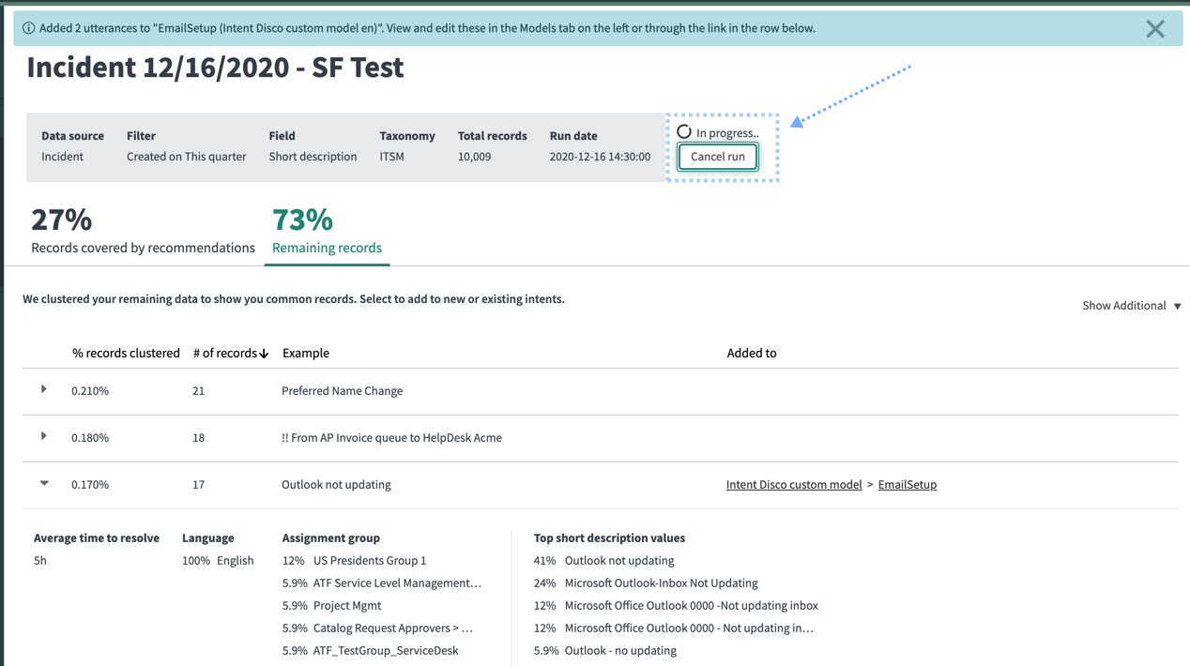Screen dimensions: 1190x666
Task: Click the Short description field value
Action: [x=313, y=157]
